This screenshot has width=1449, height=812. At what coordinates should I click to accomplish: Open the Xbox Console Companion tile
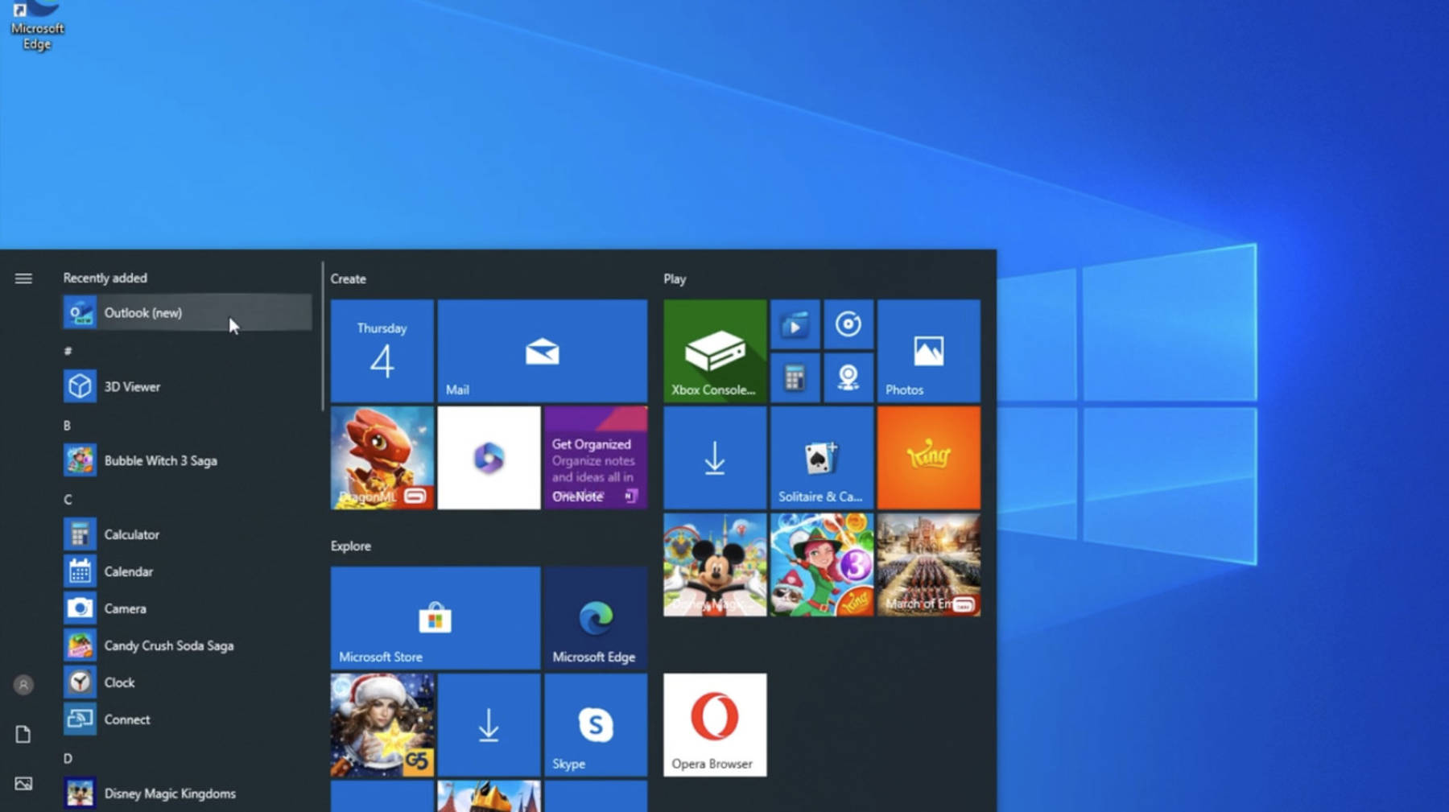pyautogui.click(x=715, y=351)
